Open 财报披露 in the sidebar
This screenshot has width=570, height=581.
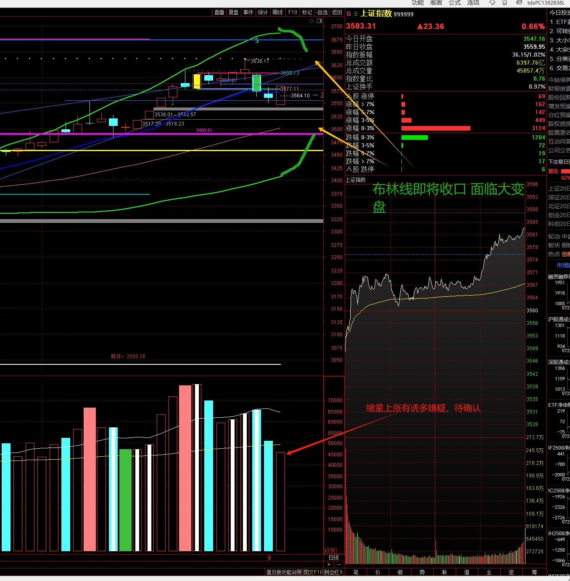[559, 89]
